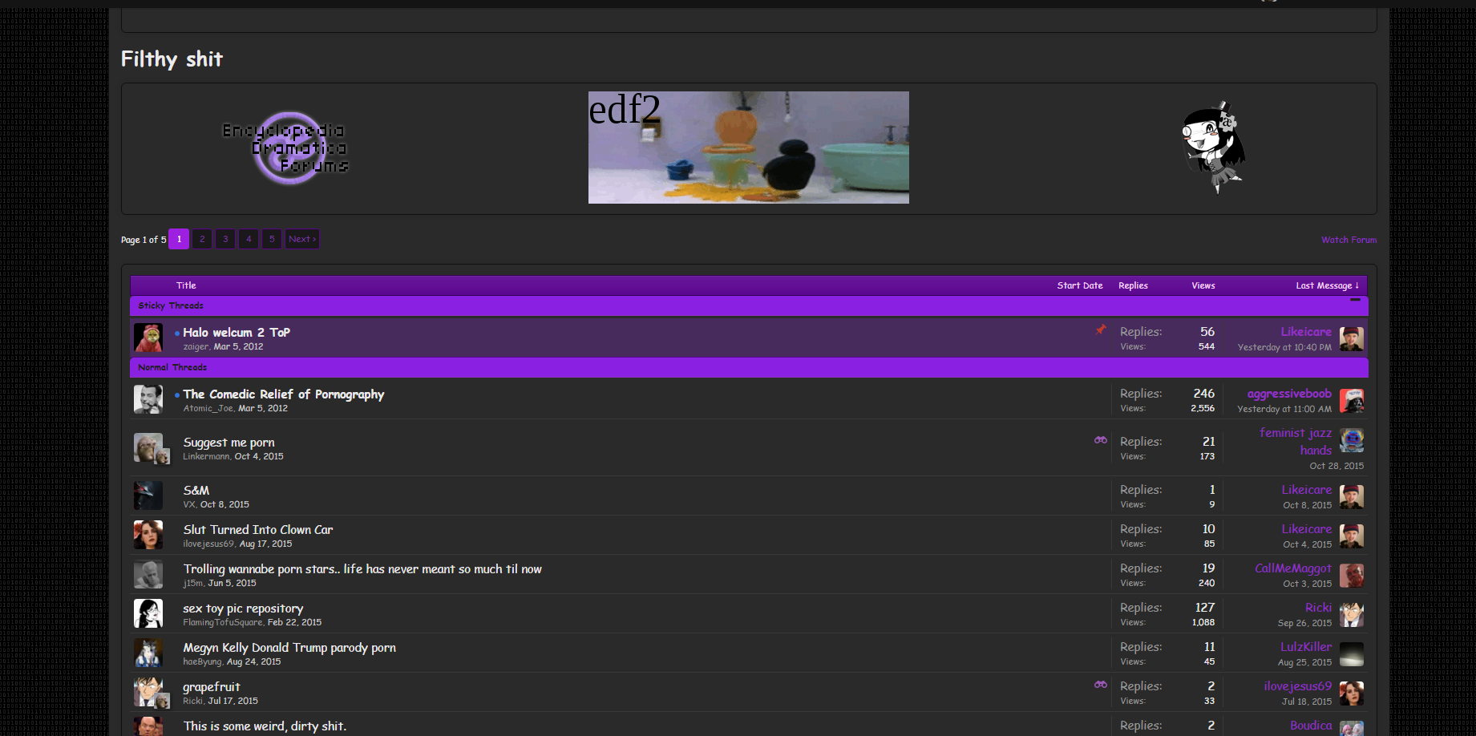The width and height of the screenshot is (1476, 736).
Task: Go to page 4 of threads
Action: pos(249,239)
